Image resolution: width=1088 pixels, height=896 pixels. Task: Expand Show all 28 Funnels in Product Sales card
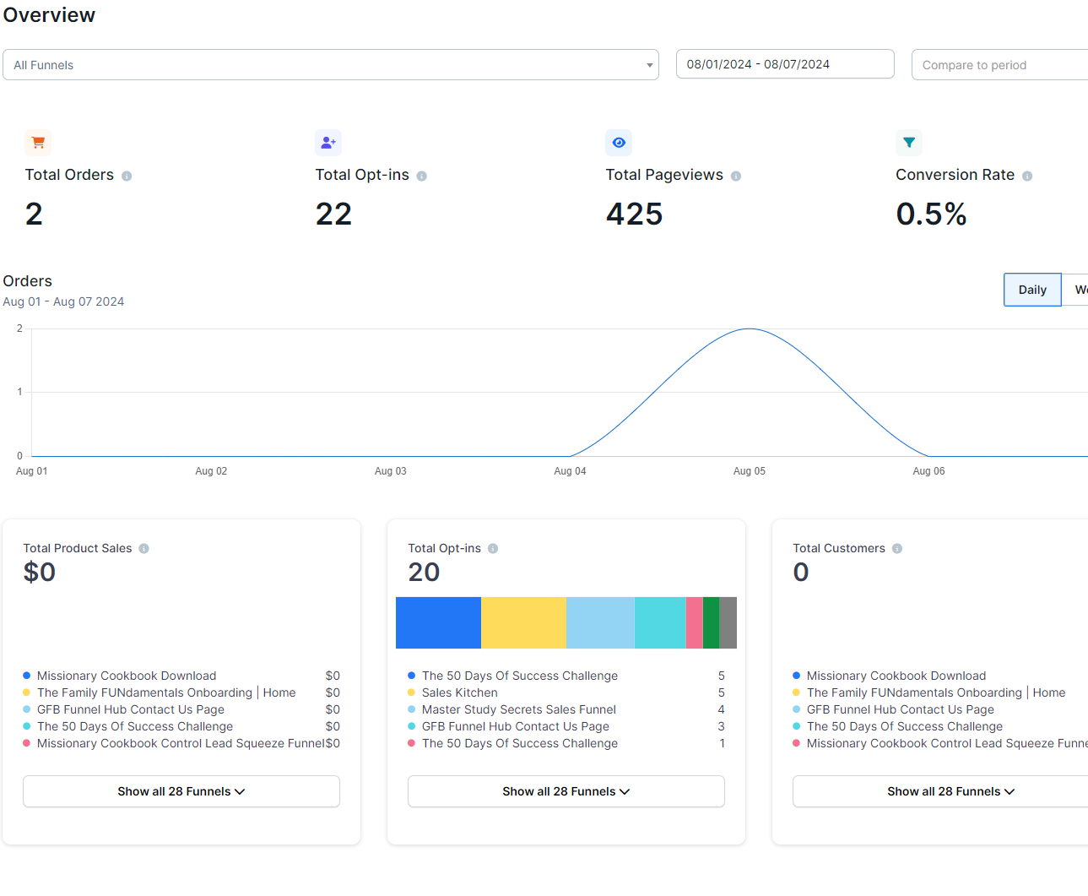[x=181, y=791]
